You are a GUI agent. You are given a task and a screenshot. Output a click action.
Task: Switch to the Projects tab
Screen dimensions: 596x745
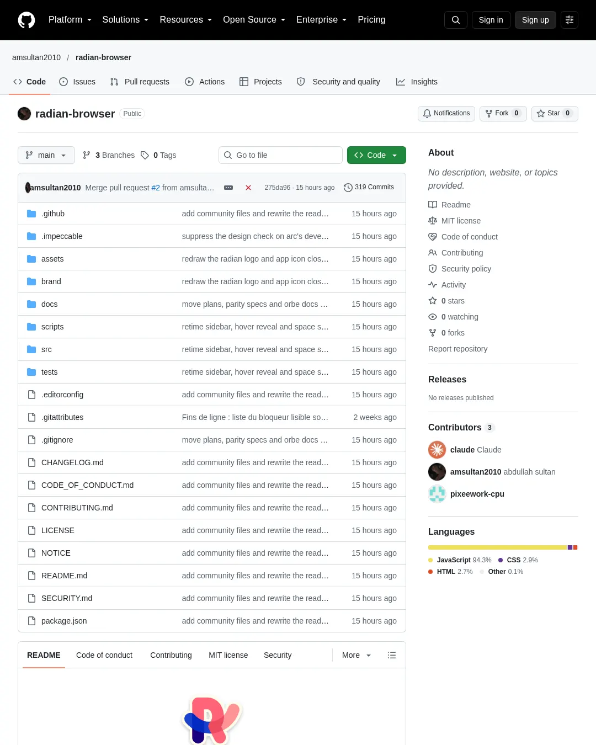[260, 82]
